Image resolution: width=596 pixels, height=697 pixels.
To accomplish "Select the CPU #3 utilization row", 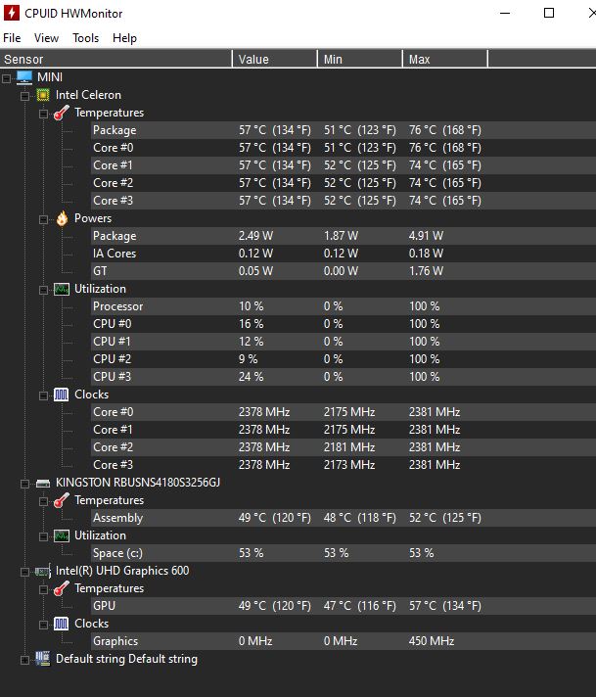I will click(344, 377).
